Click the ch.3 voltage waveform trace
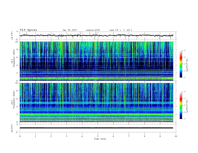The image size is (198, 153). [x=96, y=128]
